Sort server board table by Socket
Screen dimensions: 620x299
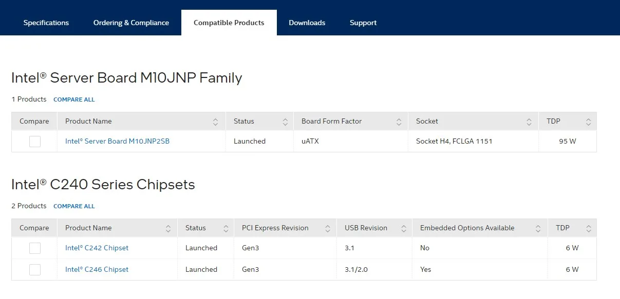click(529, 122)
